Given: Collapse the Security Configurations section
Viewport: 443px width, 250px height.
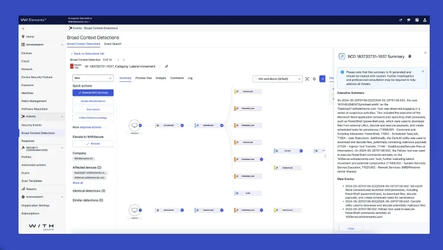Looking at the screenshot, I should click(x=62, y=148).
